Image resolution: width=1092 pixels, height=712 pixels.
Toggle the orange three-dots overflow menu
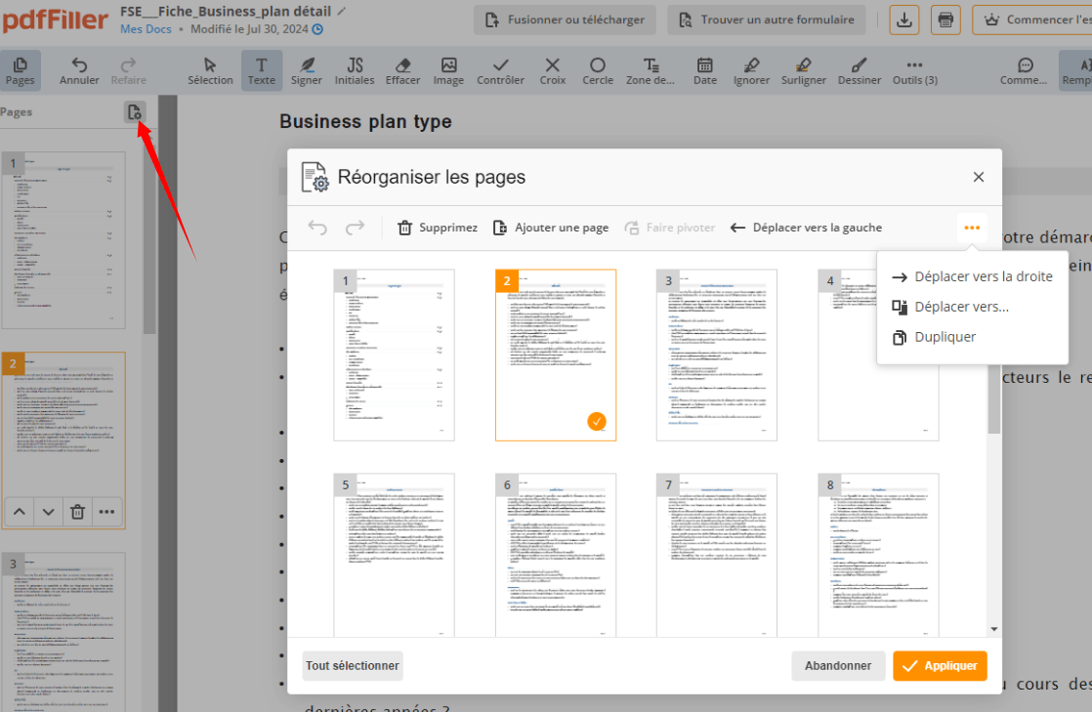tap(972, 228)
